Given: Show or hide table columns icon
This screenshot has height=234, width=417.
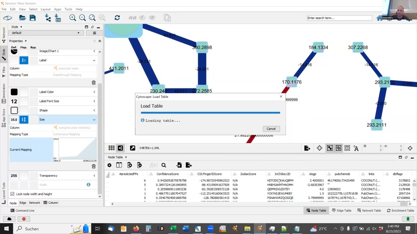Looking at the screenshot, I should 119,165.
